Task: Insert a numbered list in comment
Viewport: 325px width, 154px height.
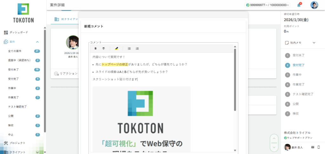Action: click(x=137, y=48)
